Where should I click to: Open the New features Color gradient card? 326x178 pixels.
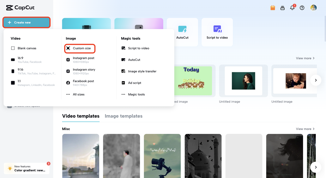coord(27,168)
